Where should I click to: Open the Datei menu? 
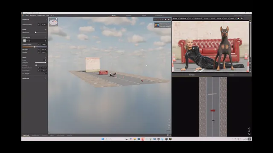point(27,15)
